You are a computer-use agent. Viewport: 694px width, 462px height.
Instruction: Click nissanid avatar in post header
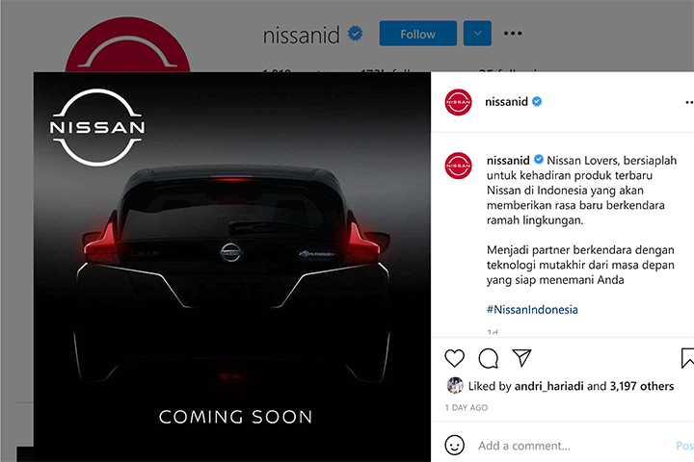point(458,102)
